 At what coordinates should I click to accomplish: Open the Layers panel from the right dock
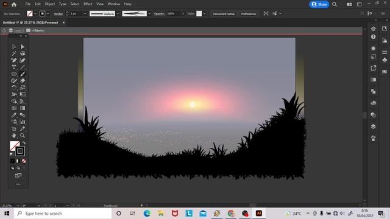click(373, 127)
